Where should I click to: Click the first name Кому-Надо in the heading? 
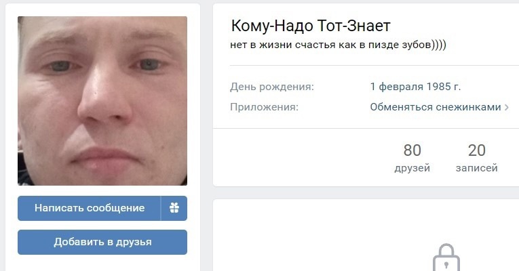272,26
